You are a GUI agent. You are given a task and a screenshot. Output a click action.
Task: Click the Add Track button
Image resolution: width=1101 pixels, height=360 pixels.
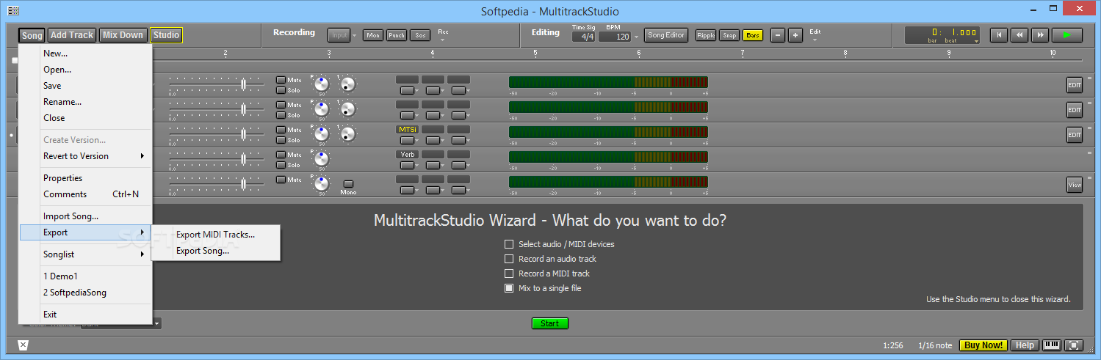72,35
